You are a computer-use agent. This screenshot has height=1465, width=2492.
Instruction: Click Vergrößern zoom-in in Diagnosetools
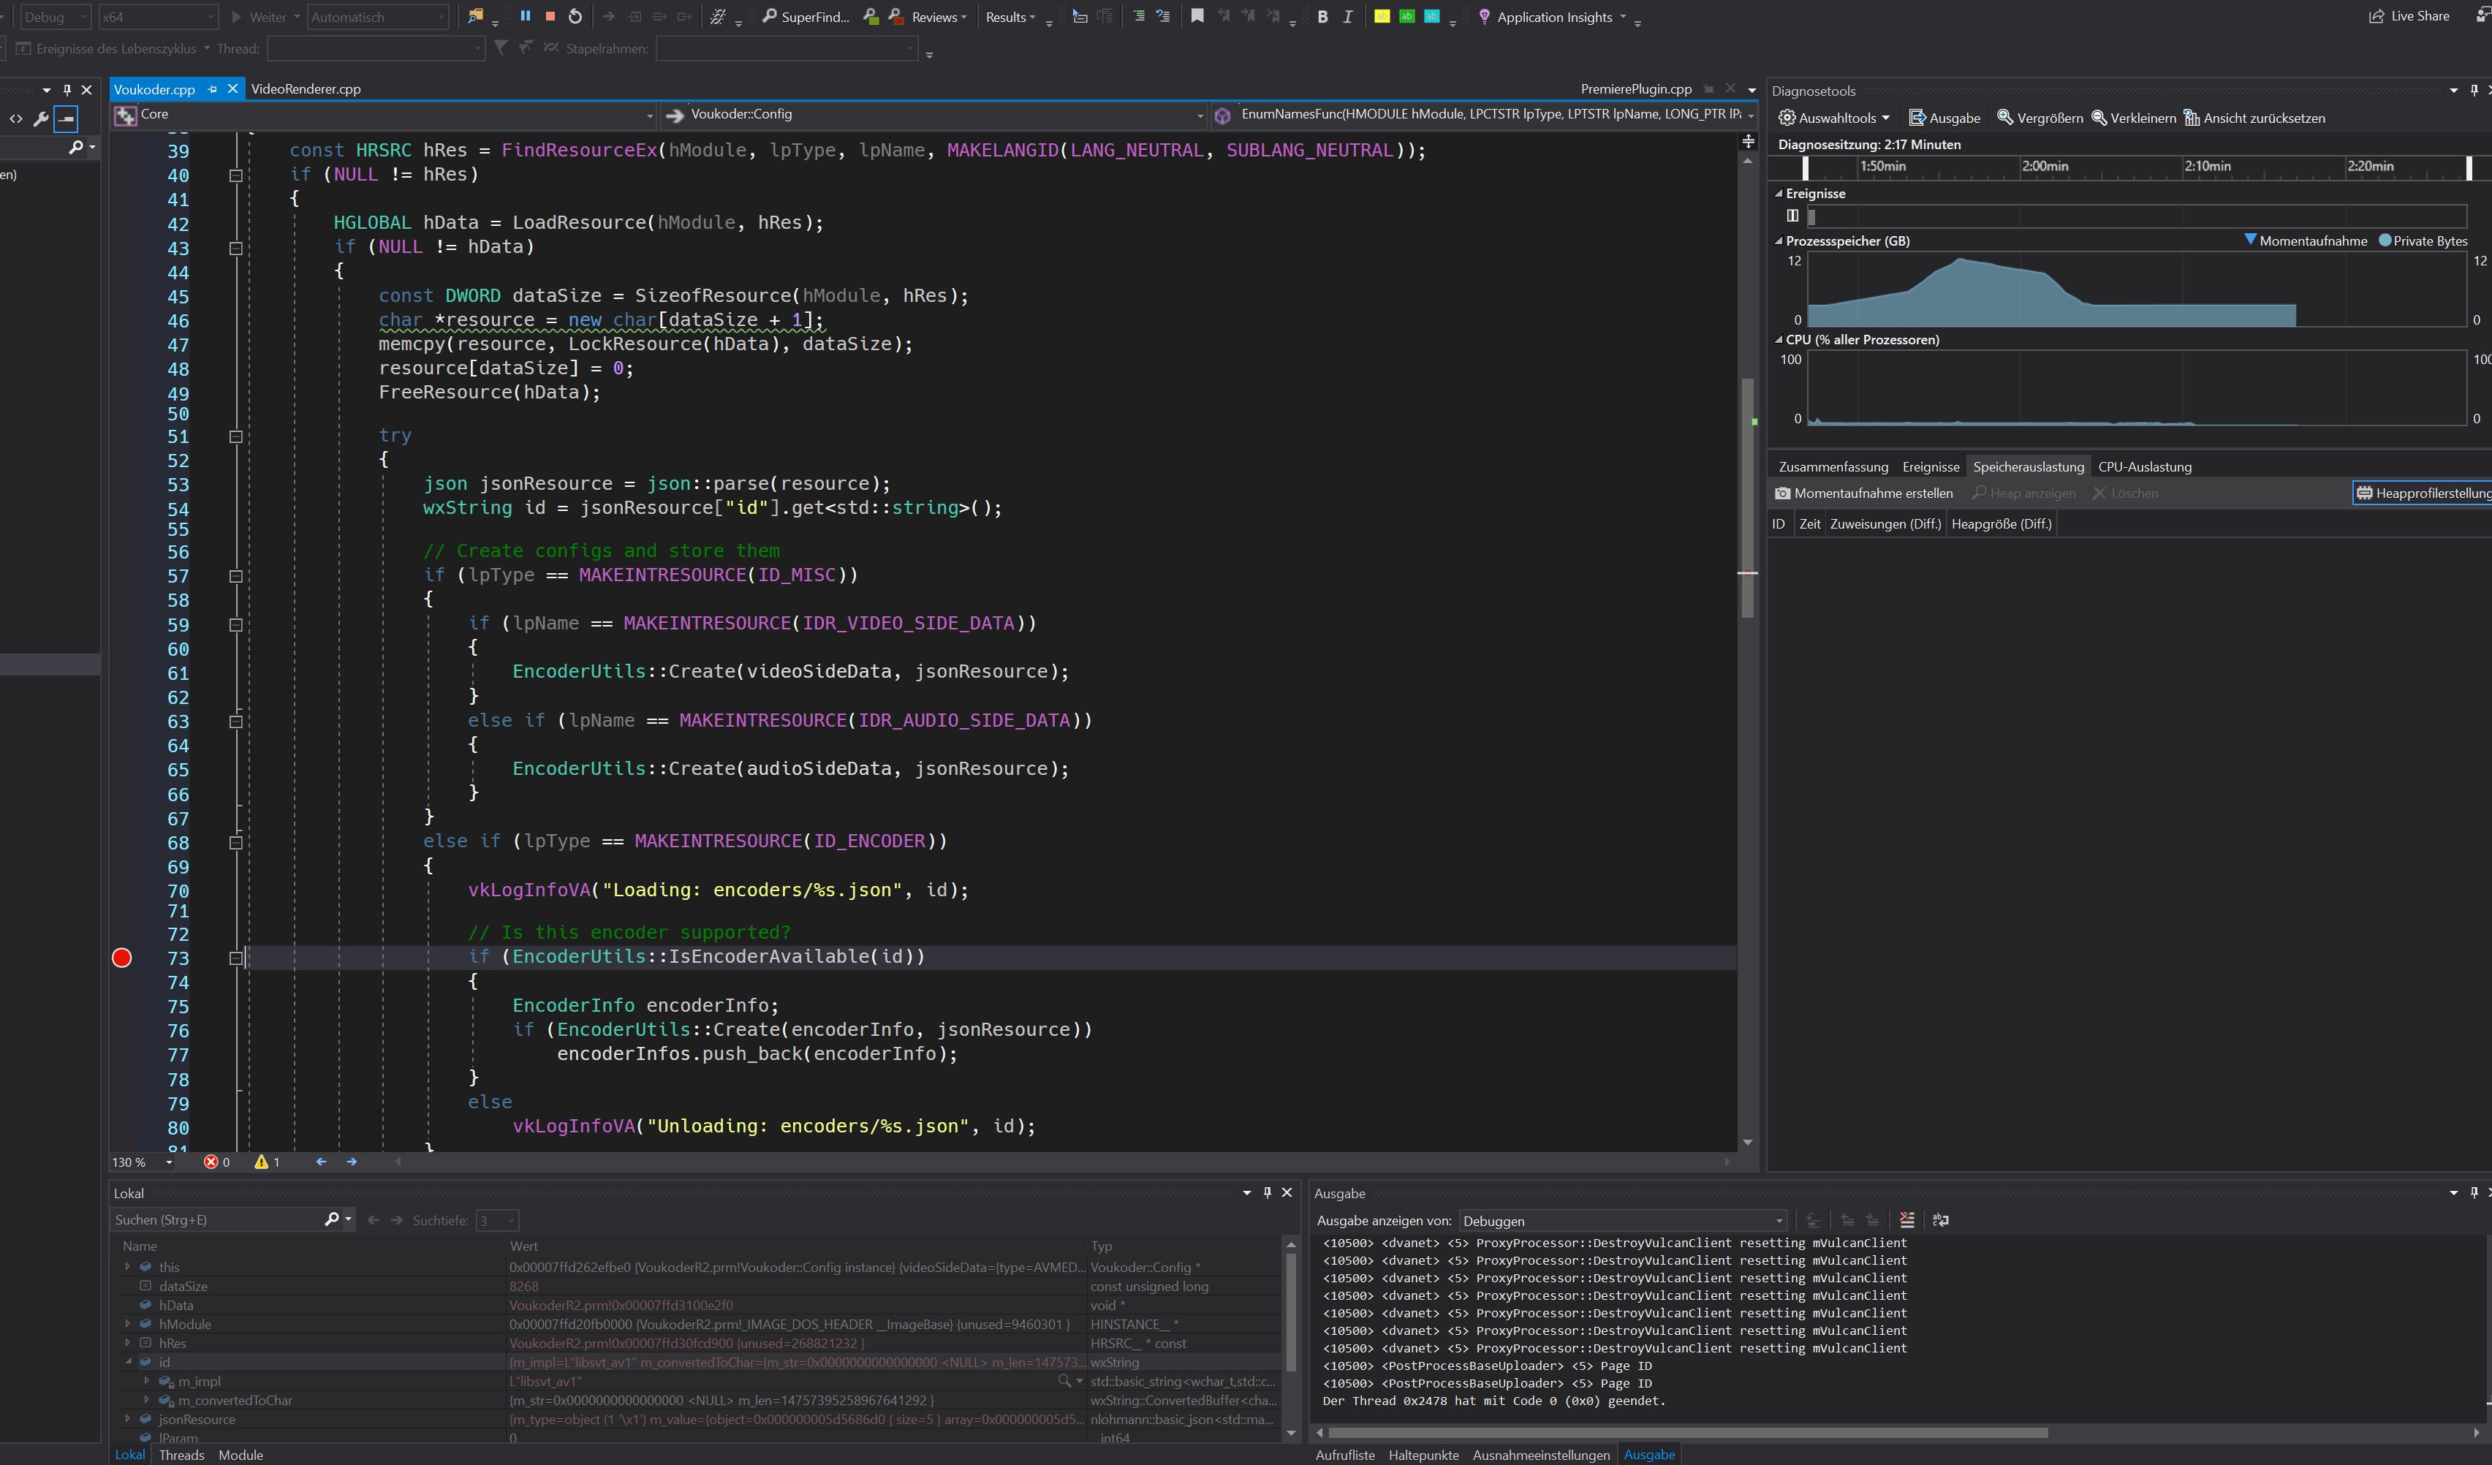(x=2039, y=118)
